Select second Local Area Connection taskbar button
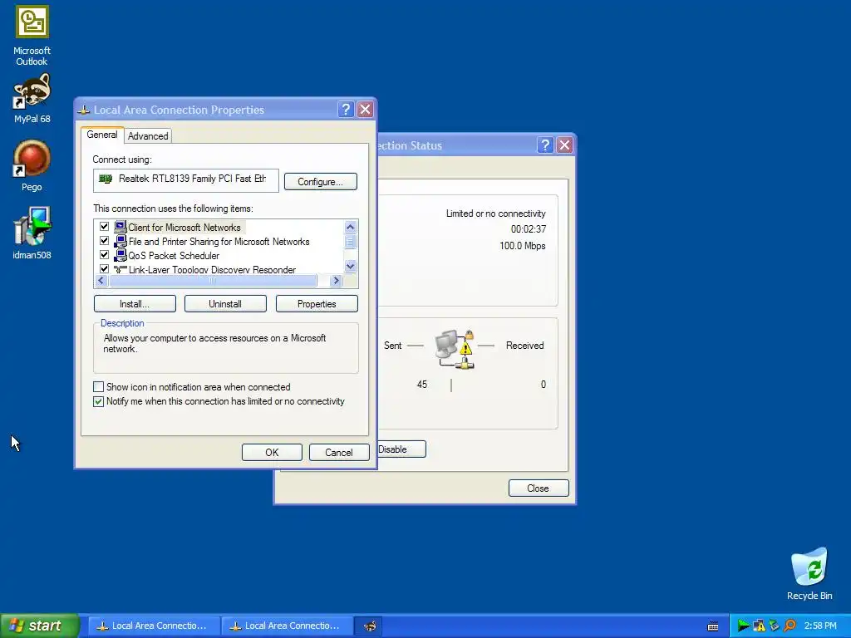Screen dimensions: 851x638 [287, 626]
